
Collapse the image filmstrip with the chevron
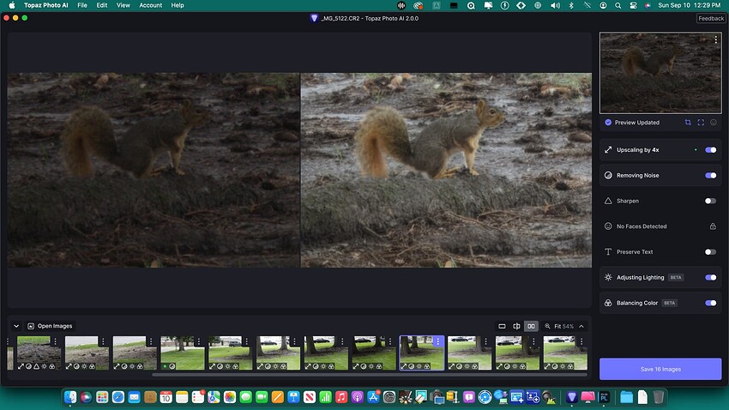tap(16, 326)
